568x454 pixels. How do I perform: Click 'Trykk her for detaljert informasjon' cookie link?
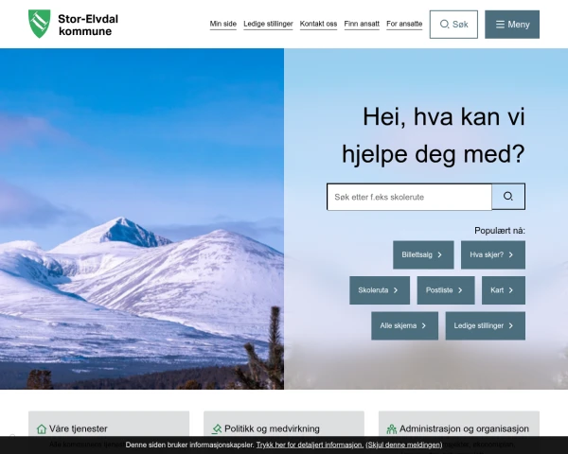pos(310,445)
